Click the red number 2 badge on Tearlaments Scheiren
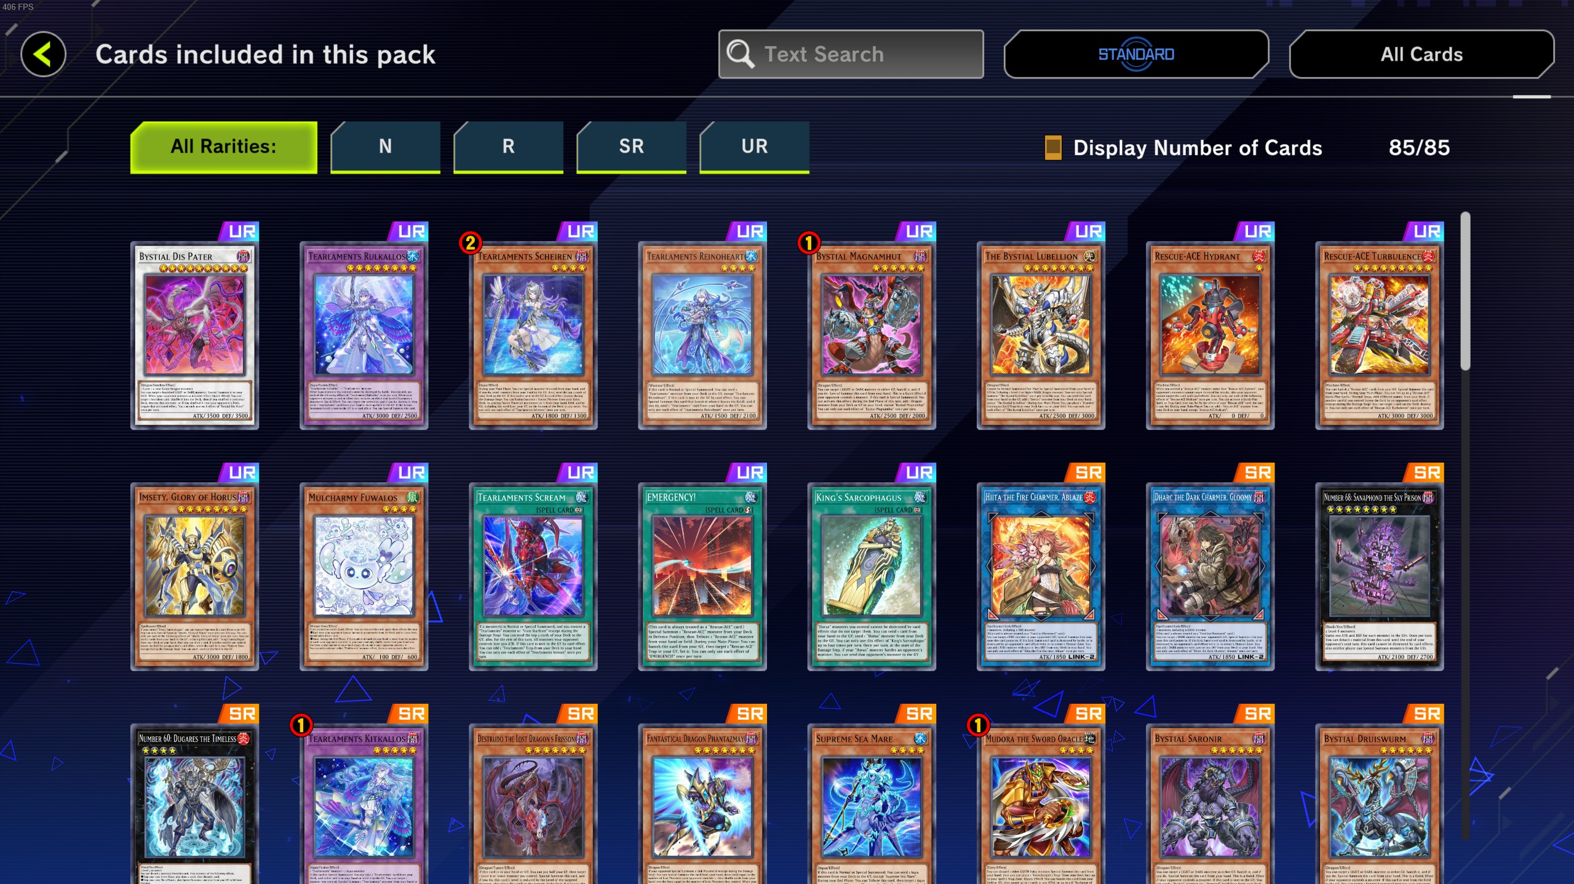1574x884 pixels. [x=471, y=243]
